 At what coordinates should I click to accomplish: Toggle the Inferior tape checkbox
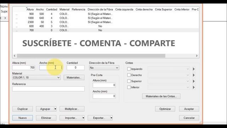point(129,87)
